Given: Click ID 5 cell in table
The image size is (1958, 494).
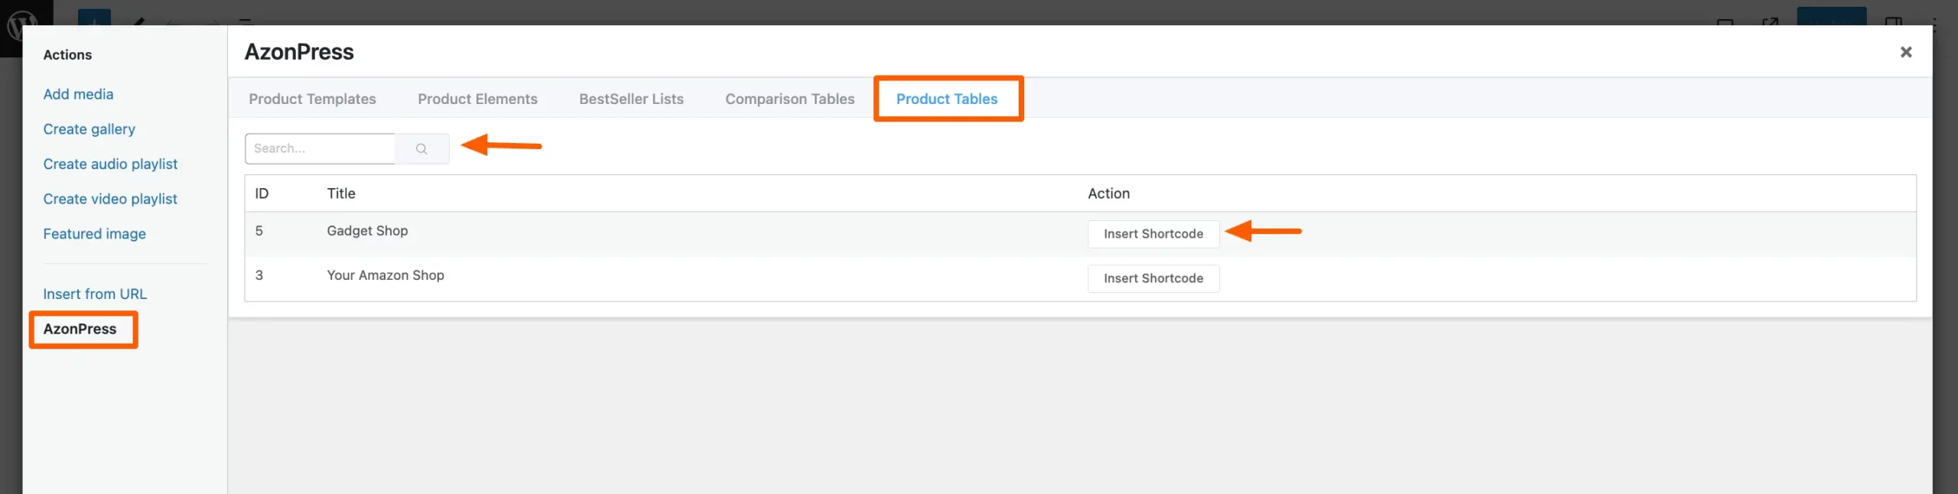Looking at the screenshot, I should [x=259, y=231].
